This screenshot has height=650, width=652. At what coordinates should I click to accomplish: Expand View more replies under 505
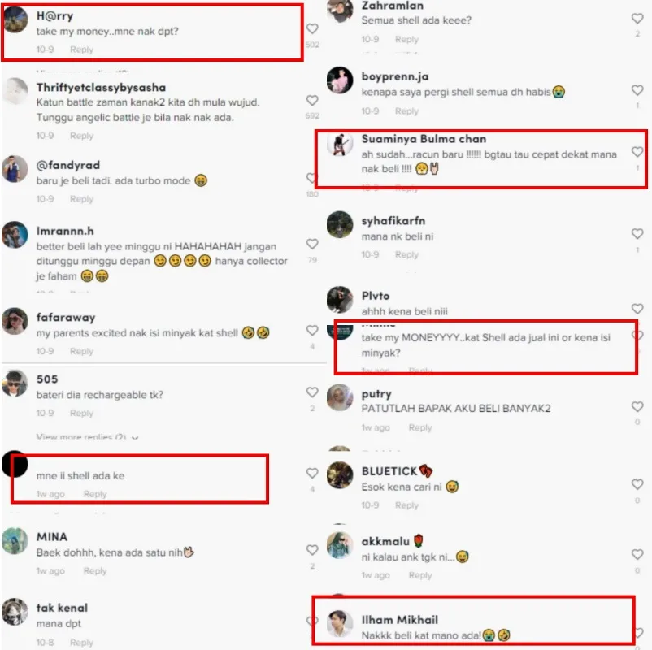click(x=87, y=437)
